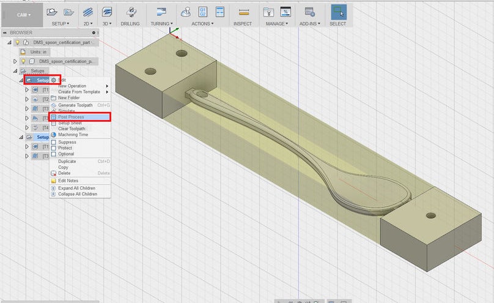This screenshot has height=303, width=494.
Task: Click the Browser panel options dot
Action: (94, 32)
